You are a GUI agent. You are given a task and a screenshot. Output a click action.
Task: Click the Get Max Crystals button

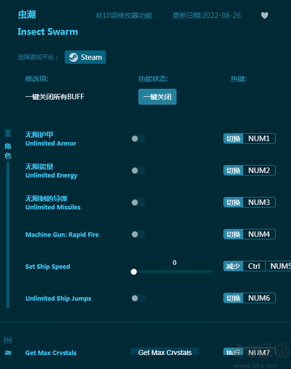tap(165, 352)
